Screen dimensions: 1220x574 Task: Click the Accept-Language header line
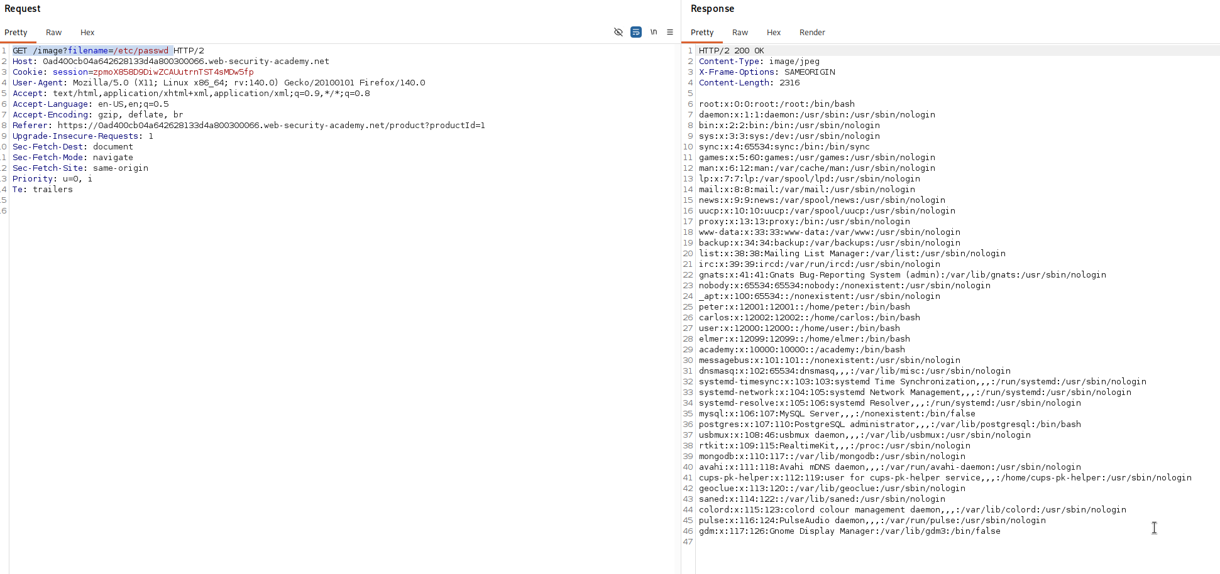[x=91, y=104]
